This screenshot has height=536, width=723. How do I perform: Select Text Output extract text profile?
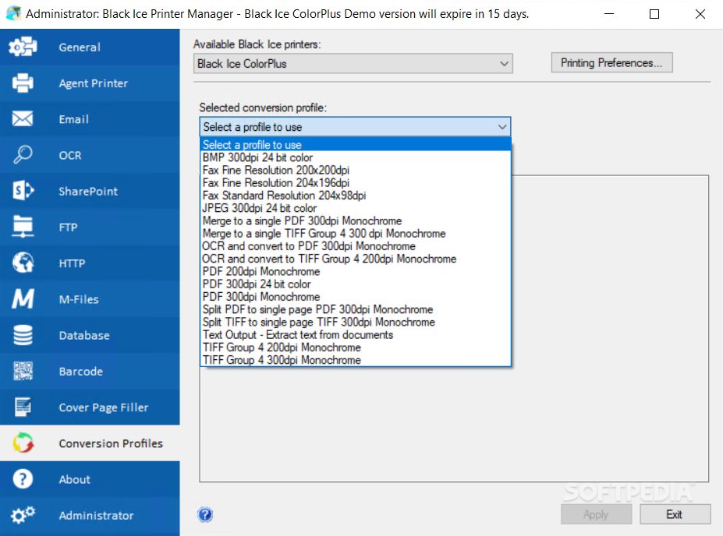click(356, 335)
